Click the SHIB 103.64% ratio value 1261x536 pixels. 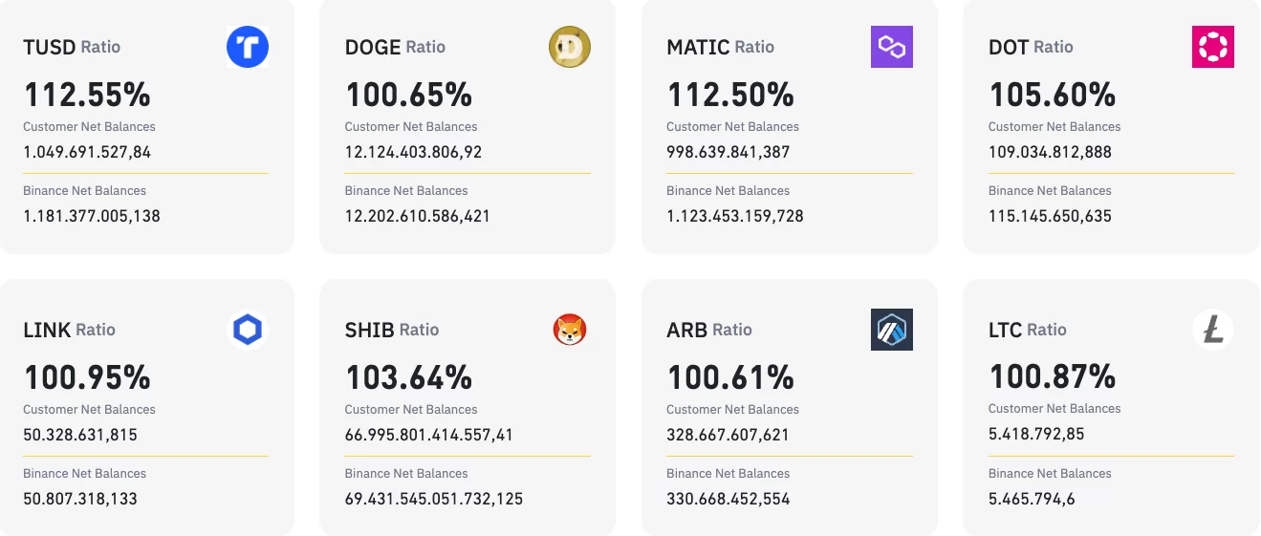point(408,377)
